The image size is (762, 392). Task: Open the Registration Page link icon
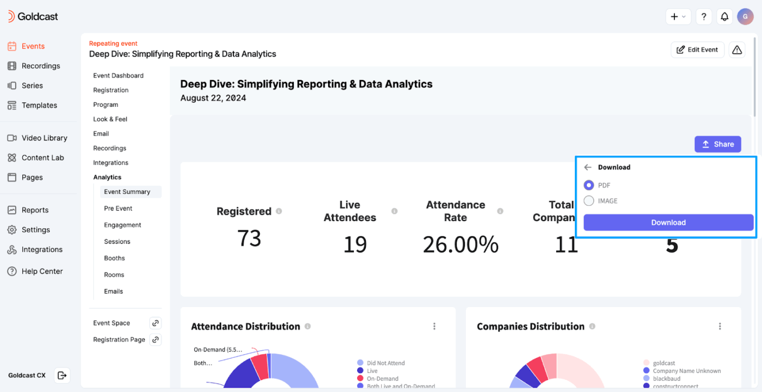click(155, 340)
